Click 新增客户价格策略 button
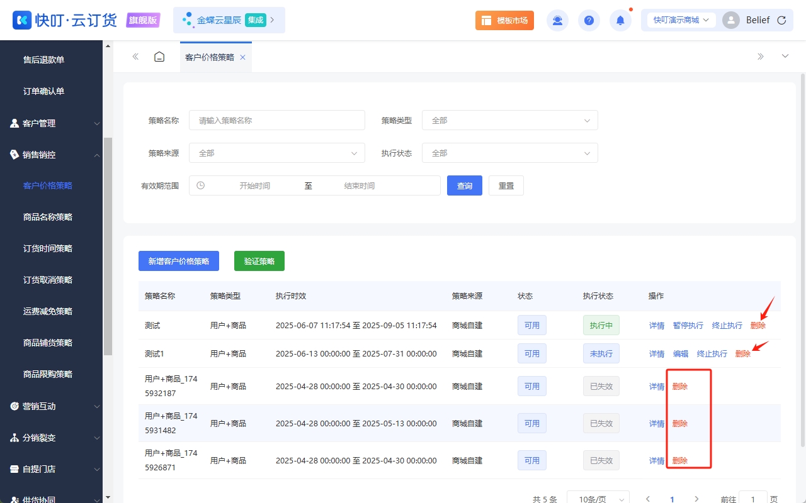Screen dimensions: 806x503 (x=179, y=261)
